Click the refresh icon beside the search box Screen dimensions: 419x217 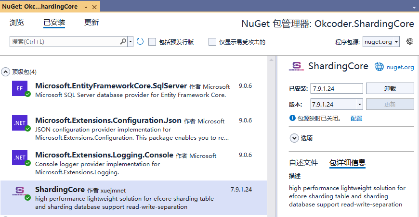click(x=140, y=42)
